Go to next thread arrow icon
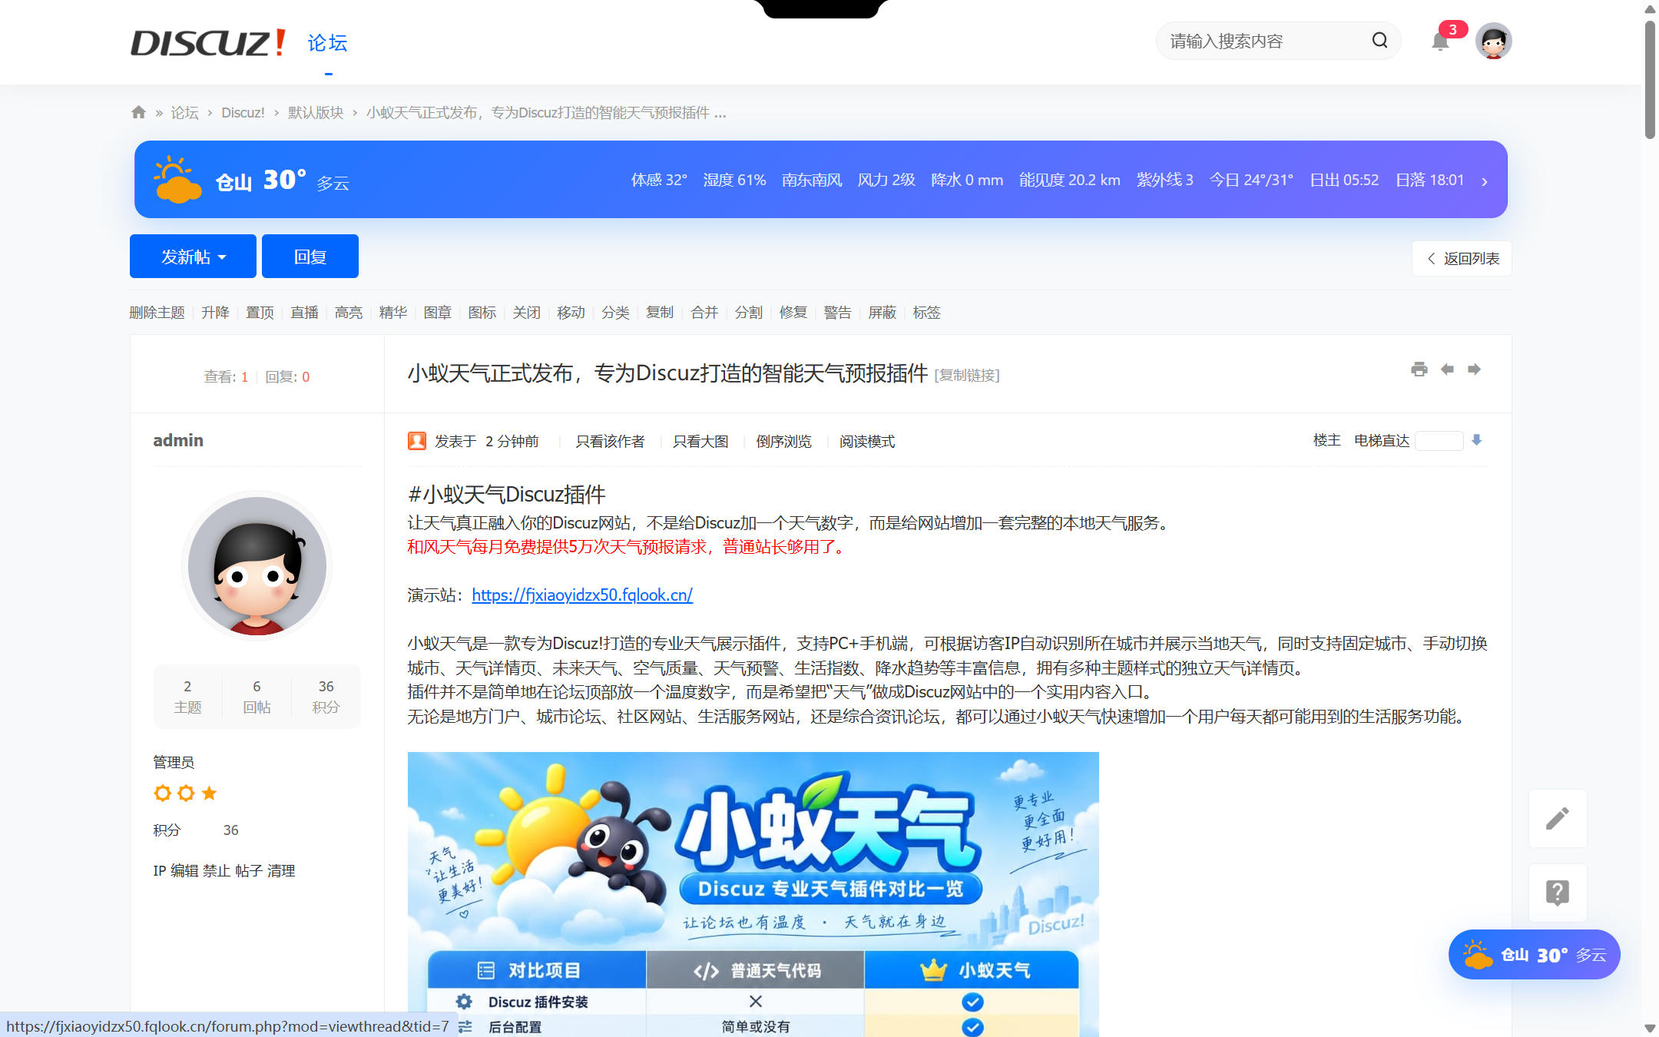 point(1474,369)
